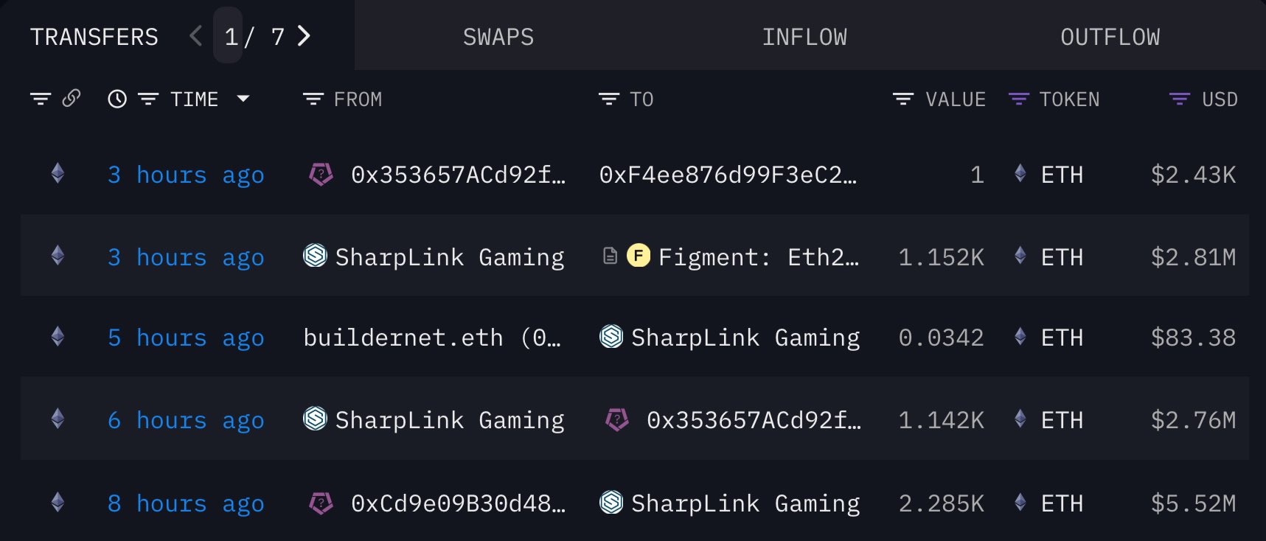The image size is (1266, 541).
Task: Open buildernet.eth sender address
Action: tap(432, 338)
